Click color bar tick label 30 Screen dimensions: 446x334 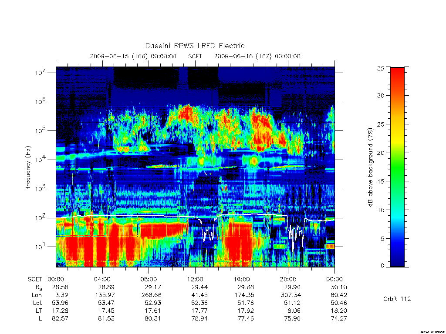tap(381, 95)
